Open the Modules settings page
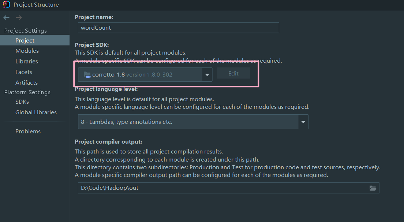Viewport: 404px width, 222px height. pos(27,51)
